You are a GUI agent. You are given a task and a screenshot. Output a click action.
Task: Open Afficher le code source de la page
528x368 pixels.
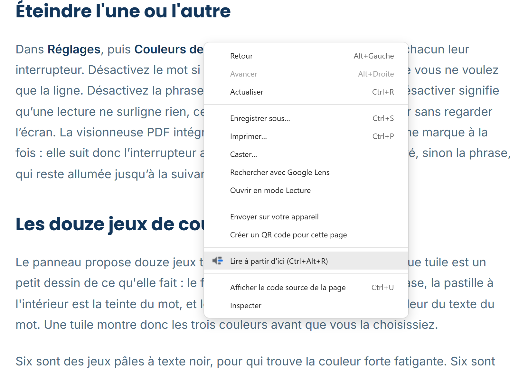click(x=306, y=288)
